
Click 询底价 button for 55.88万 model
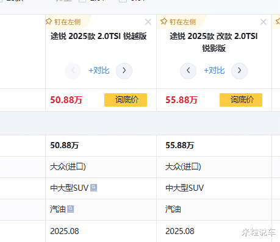tap(241, 100)
